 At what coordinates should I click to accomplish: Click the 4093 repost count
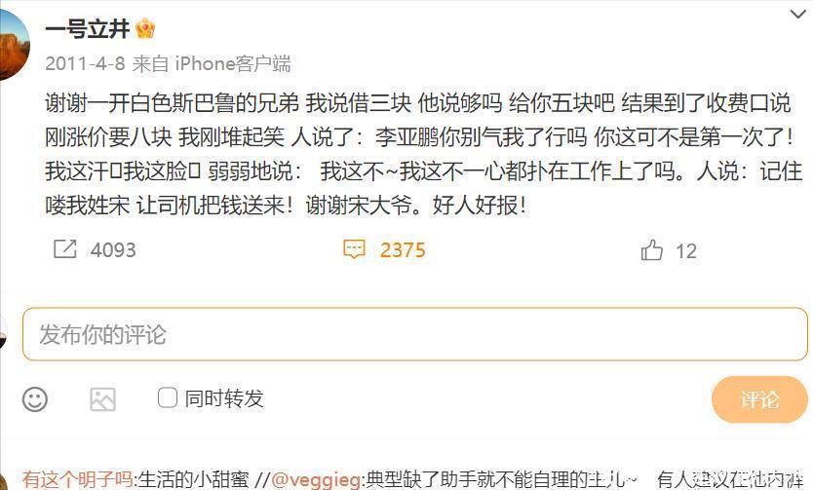coord(113,250)
